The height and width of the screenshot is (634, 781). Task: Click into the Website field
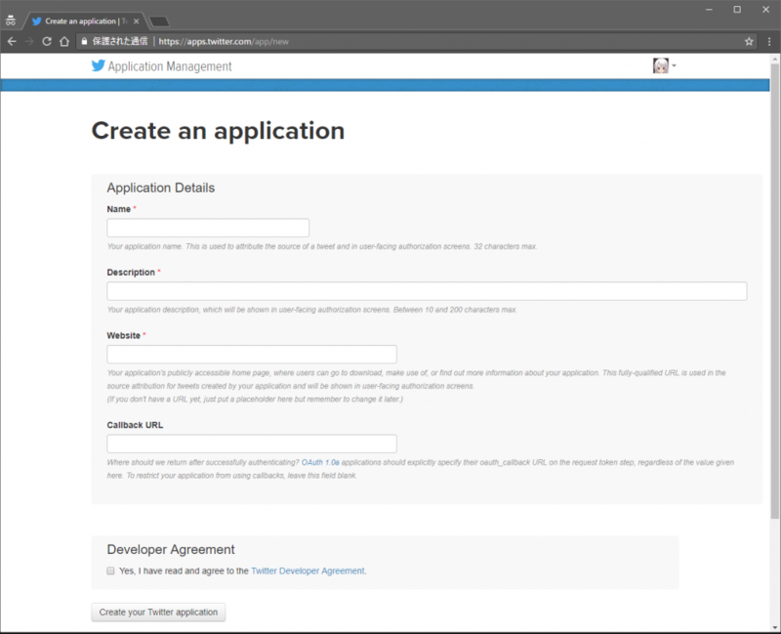[x=252, y=355]
